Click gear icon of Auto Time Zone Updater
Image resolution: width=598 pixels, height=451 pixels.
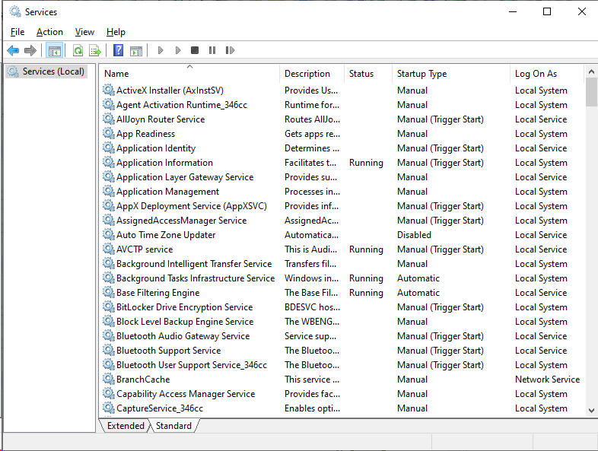[109, 235]
